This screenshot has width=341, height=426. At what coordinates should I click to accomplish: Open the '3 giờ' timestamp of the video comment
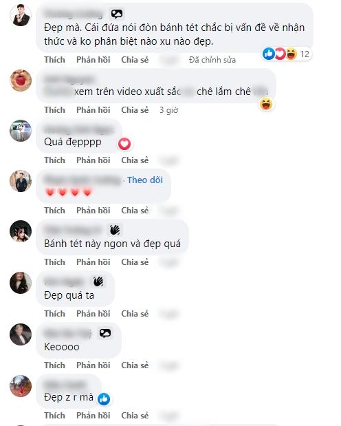click(x=168, y=110)
